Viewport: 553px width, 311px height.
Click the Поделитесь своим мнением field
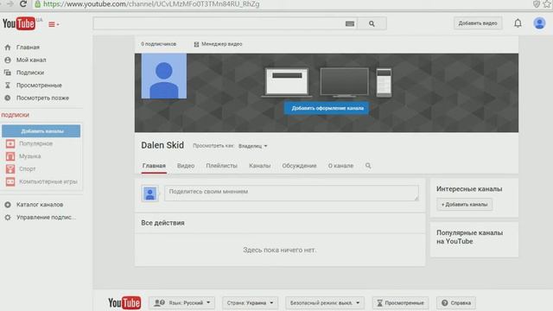[x=292, y=194]
